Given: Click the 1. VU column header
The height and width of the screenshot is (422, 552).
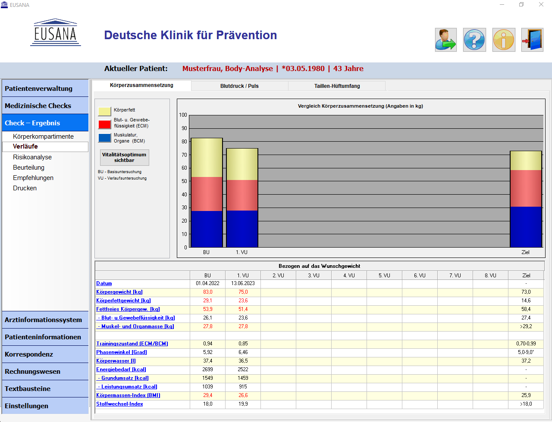Looking at the screenshot, I should click(x=243, y=275).
